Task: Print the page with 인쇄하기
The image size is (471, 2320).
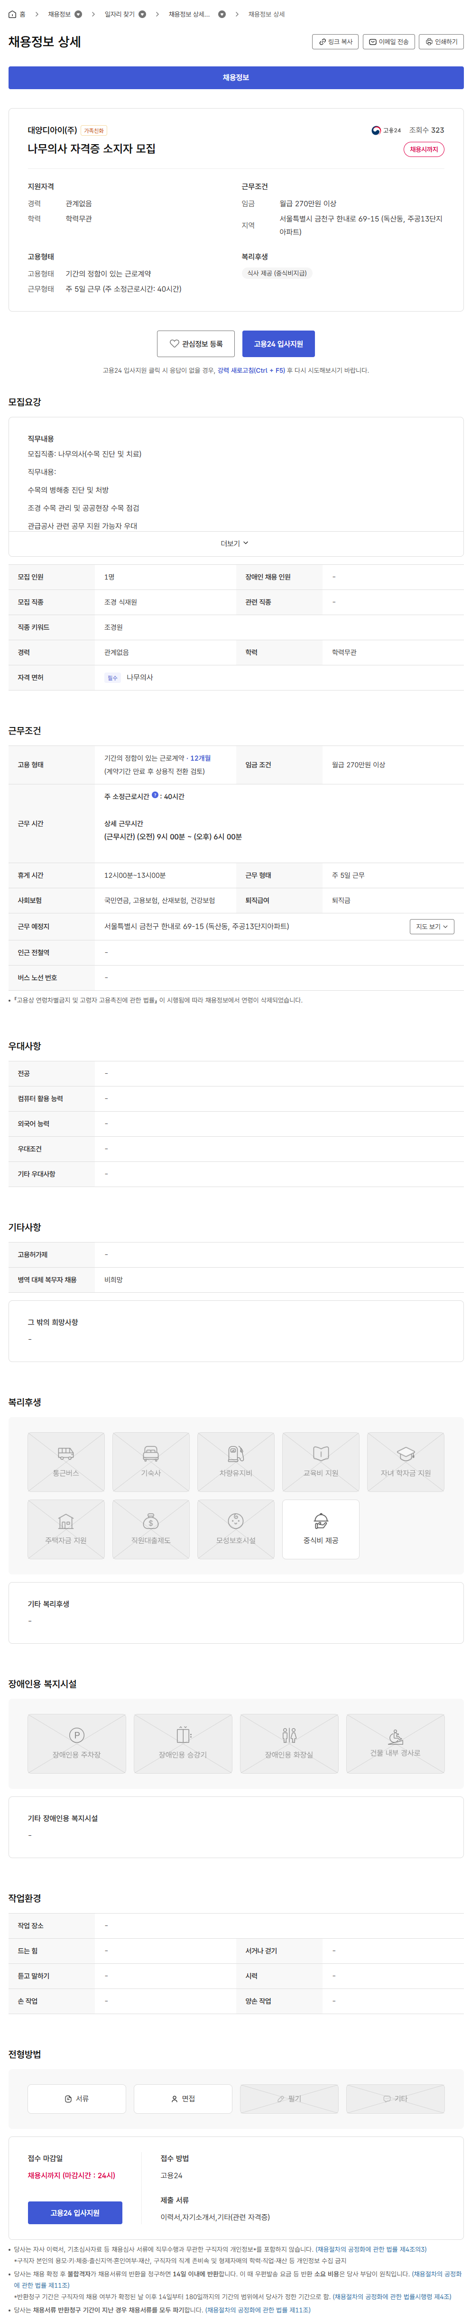Action: click(441, 41)
